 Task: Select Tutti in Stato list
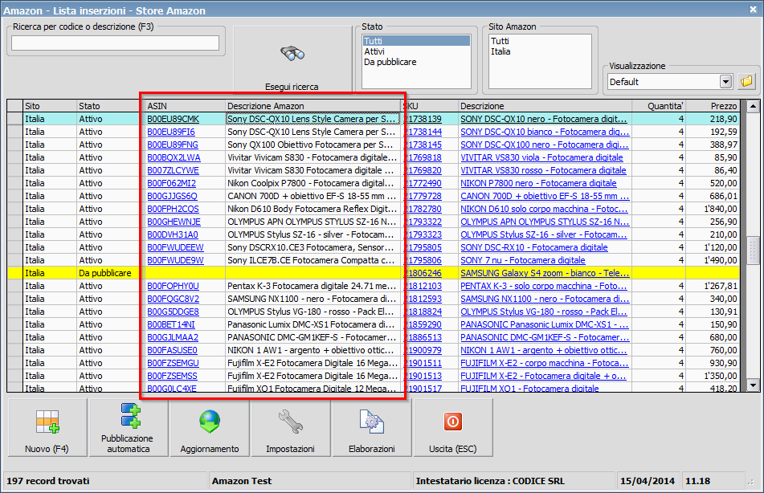coord(417,41)
